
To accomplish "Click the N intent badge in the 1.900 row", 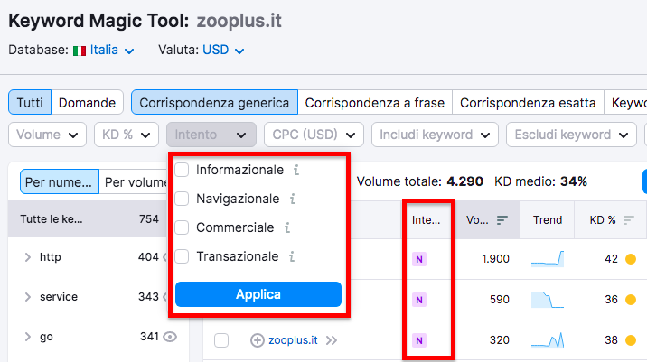I will coord(419,259).
